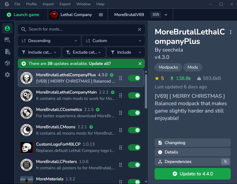Click update arrow on MoreBrutalLCCosmetics row
The height and width of the screenshot is (184, 237).
click(x=98, y=110)
